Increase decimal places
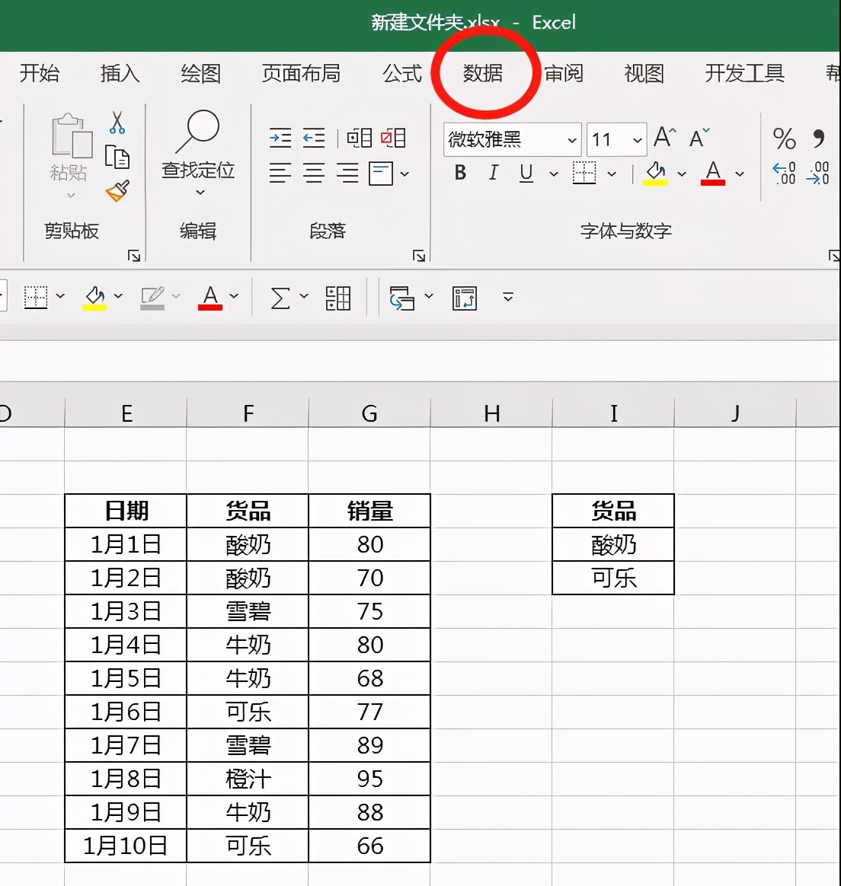This screenshot has width=841, height=886. (x=785, y=173)
